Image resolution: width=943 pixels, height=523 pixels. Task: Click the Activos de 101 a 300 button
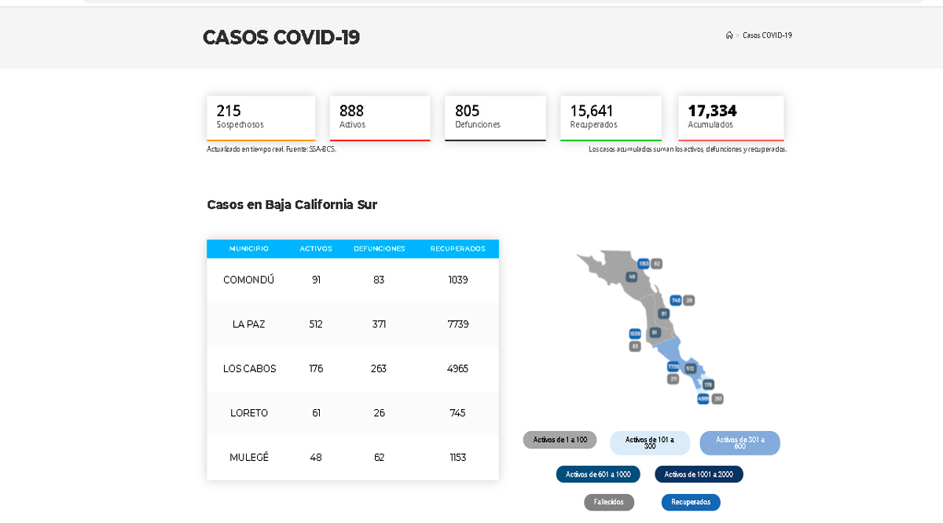point(649,442)
